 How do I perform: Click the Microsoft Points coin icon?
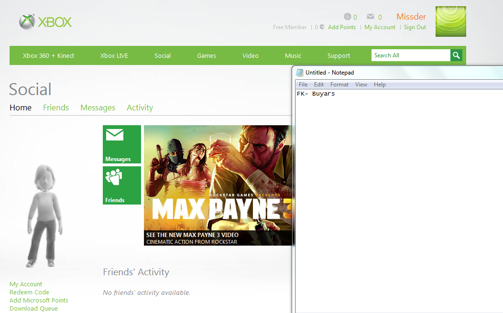tap(322, 27)
